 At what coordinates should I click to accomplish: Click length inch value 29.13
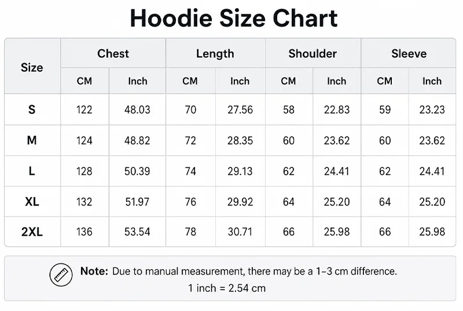(240, 171)
